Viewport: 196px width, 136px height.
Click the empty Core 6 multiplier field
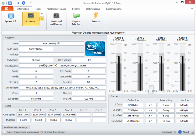[99, 120]
